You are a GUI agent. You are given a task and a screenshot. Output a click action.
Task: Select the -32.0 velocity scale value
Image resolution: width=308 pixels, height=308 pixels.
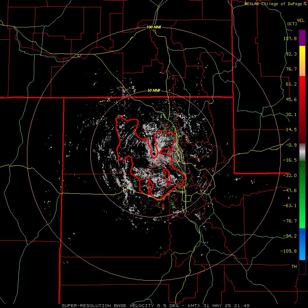(290, 176)
